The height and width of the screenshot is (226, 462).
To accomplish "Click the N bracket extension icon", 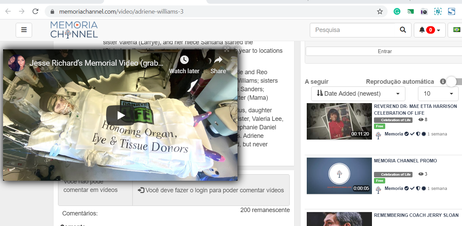I will [438, 12].
